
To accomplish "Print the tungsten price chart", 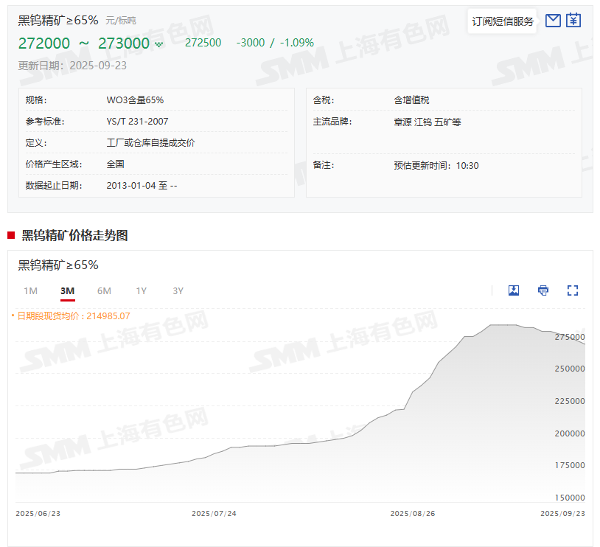I will (x=543, y=290).
